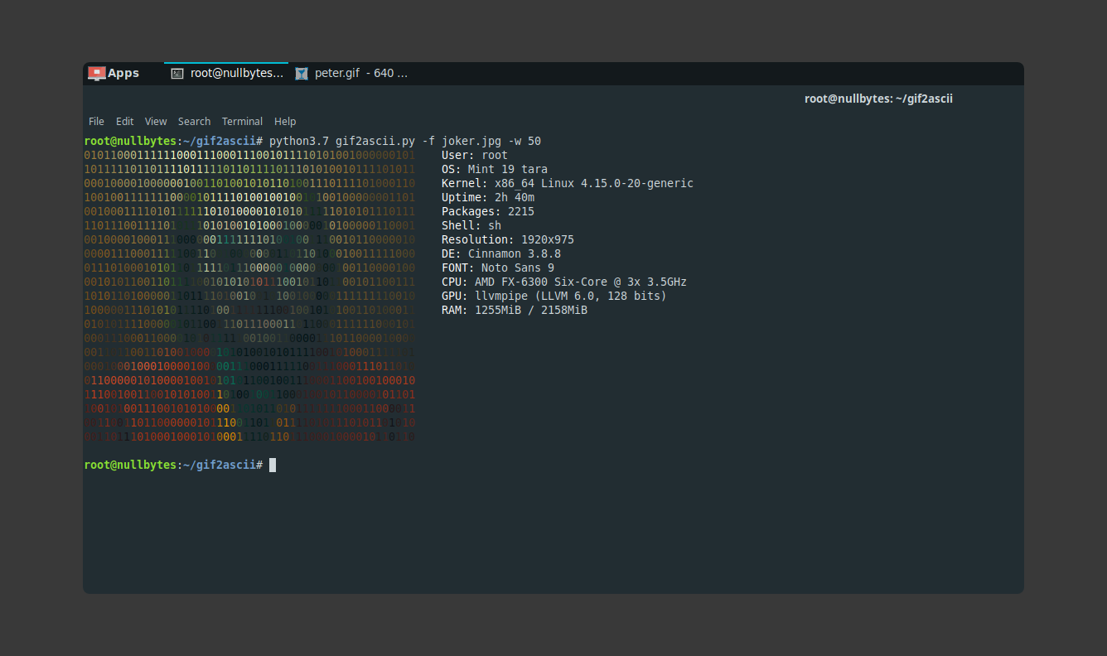Viewport: 1107px width, 656px height.
Task: Open the View menu
Action: click(156, 121)
